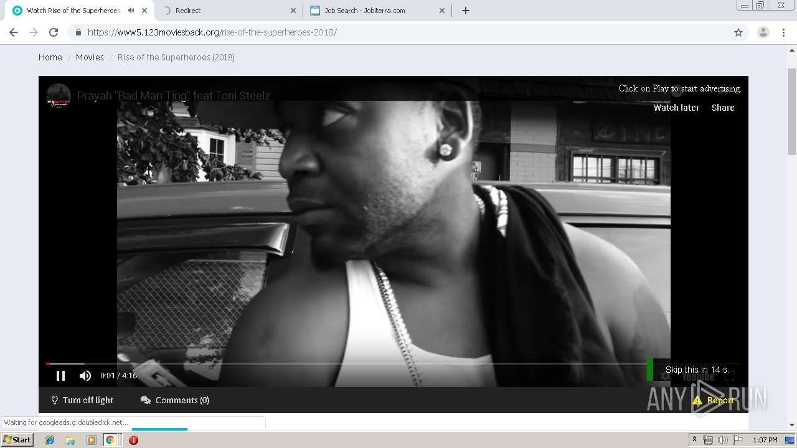
Task: Close the Redirect tab
Action: 294,11
